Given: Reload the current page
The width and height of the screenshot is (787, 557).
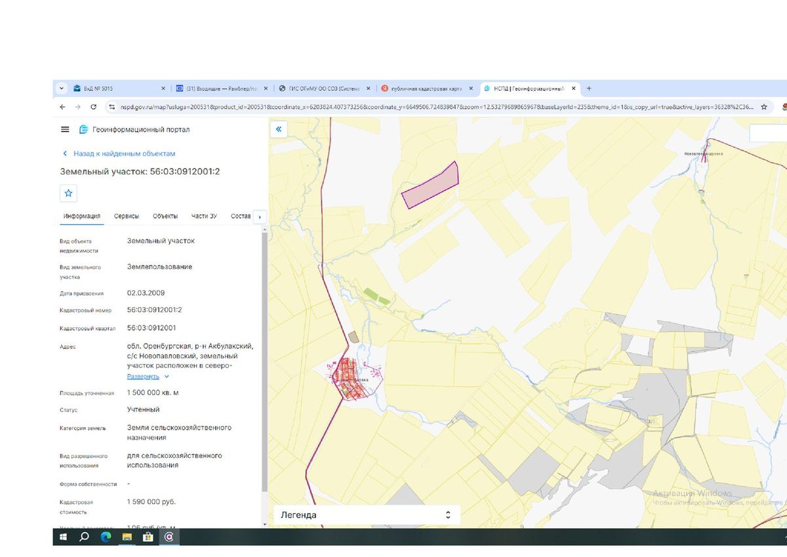Looking at the screenshot, I should tap(94, 106).
